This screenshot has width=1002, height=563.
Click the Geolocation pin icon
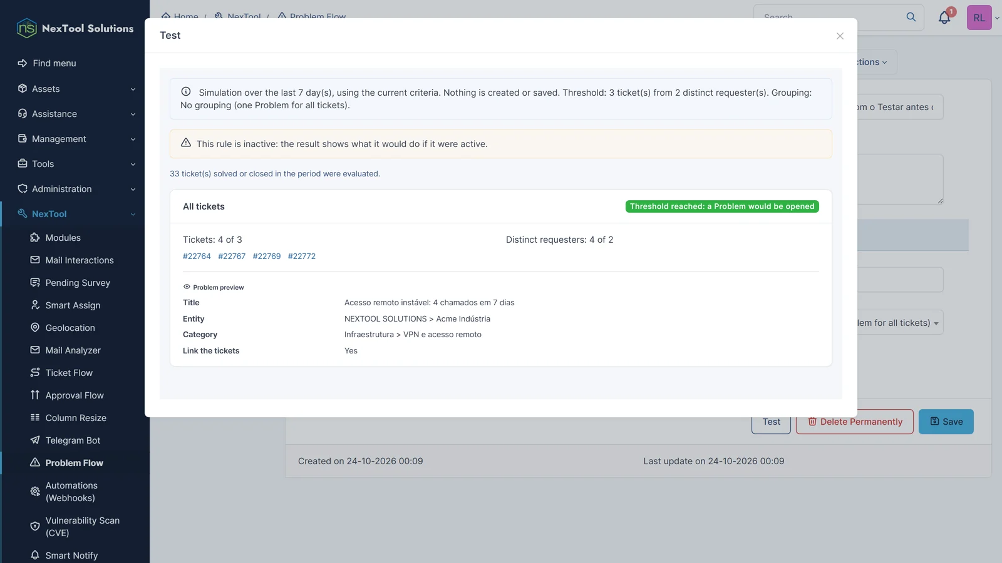(35, 328)
